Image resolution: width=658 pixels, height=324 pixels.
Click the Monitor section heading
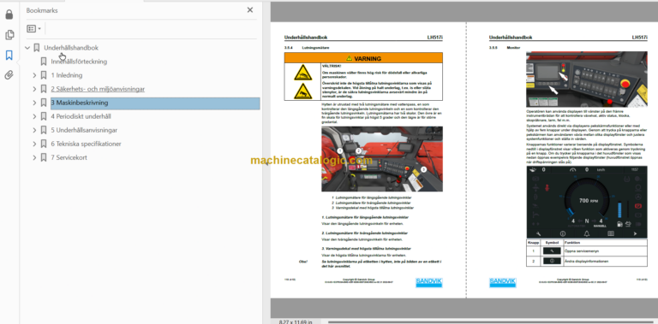point(513,48)
